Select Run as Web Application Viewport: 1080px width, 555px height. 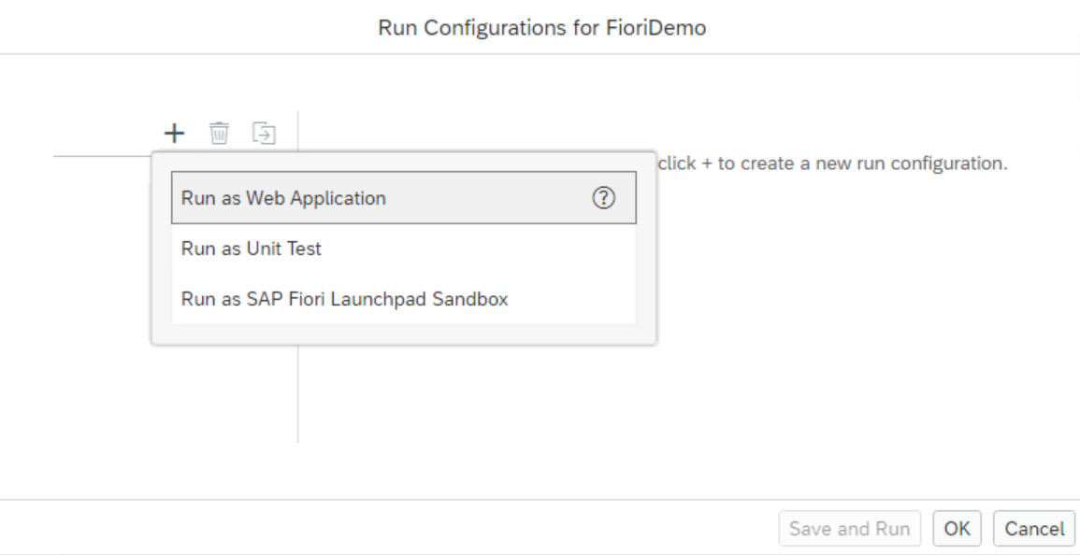coord(284,198)
